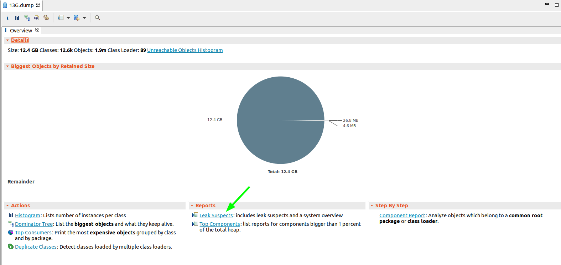
Task: Open the Overview pane via toolbar i icon
Action: pyautogui.click(x=7, y=18)
